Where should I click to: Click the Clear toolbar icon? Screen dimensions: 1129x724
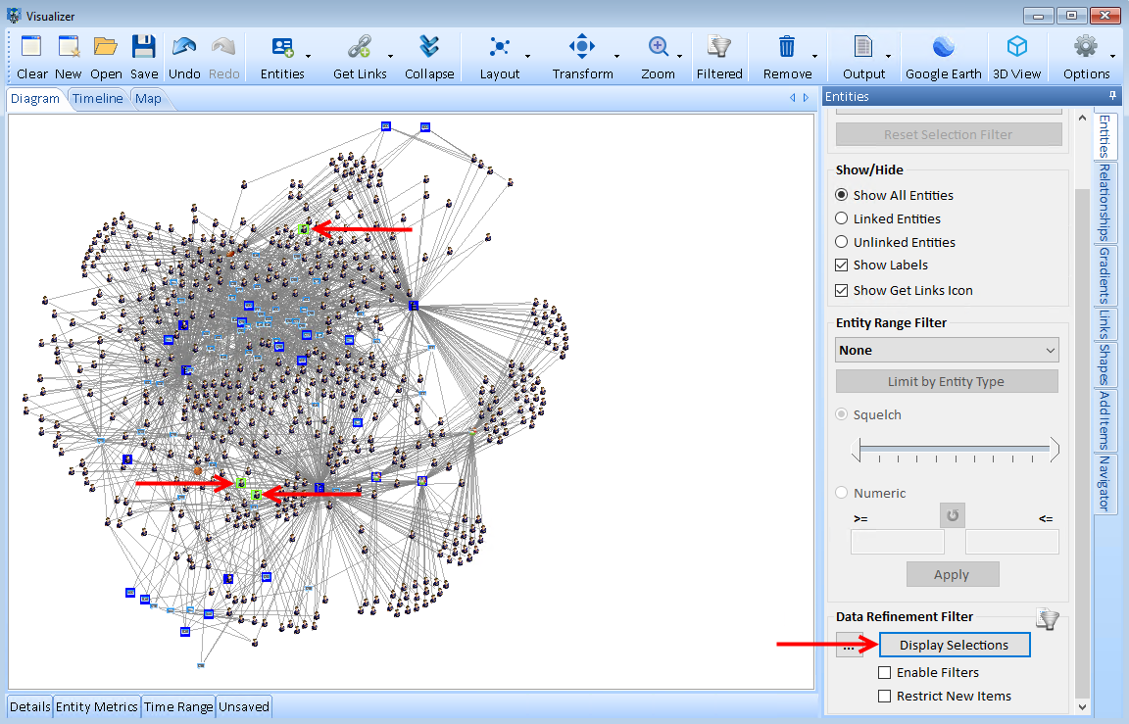pos(31,47)
